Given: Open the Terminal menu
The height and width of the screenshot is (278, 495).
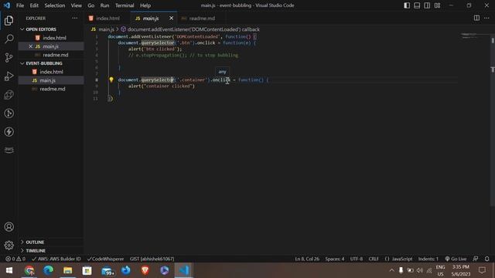Looking at the screenshot, I should 125,5.
